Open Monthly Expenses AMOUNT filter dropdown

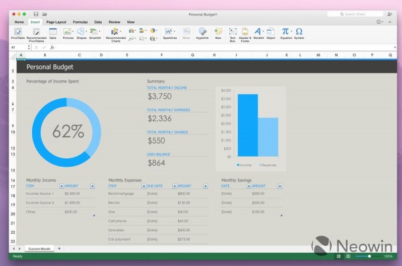click(206, 186)
